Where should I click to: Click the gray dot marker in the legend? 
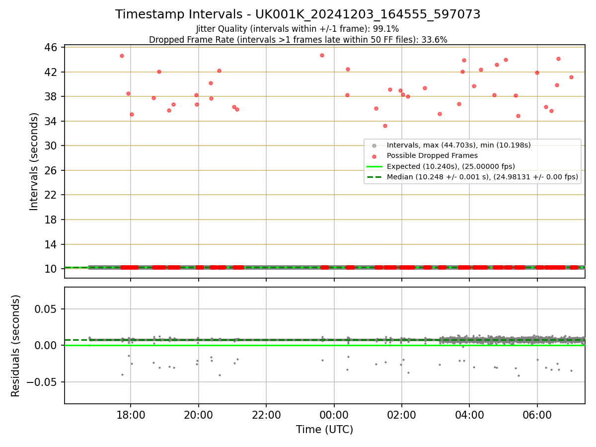[x=374, y=146]
